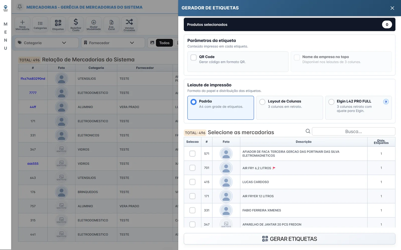Click label quantity 1 for item 571
This screenshot has height=250, width=401.
381,153
